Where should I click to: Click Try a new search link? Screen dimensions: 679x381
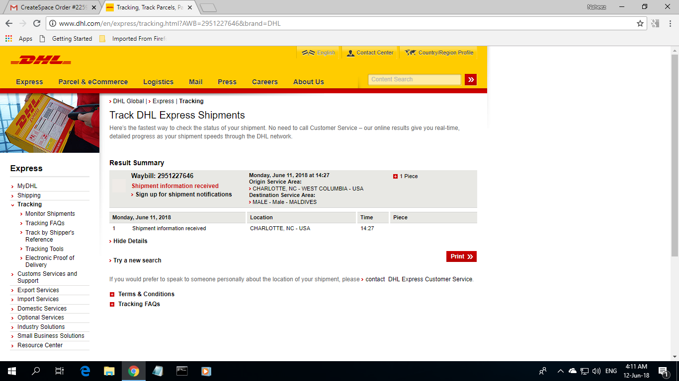[x=136, y=260]
